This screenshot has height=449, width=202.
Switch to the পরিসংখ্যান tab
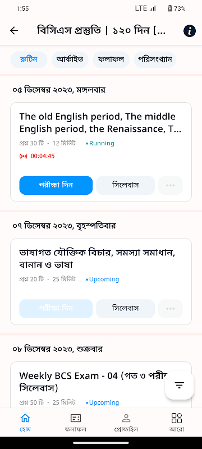pyautogui.click(x=155, y=60)
